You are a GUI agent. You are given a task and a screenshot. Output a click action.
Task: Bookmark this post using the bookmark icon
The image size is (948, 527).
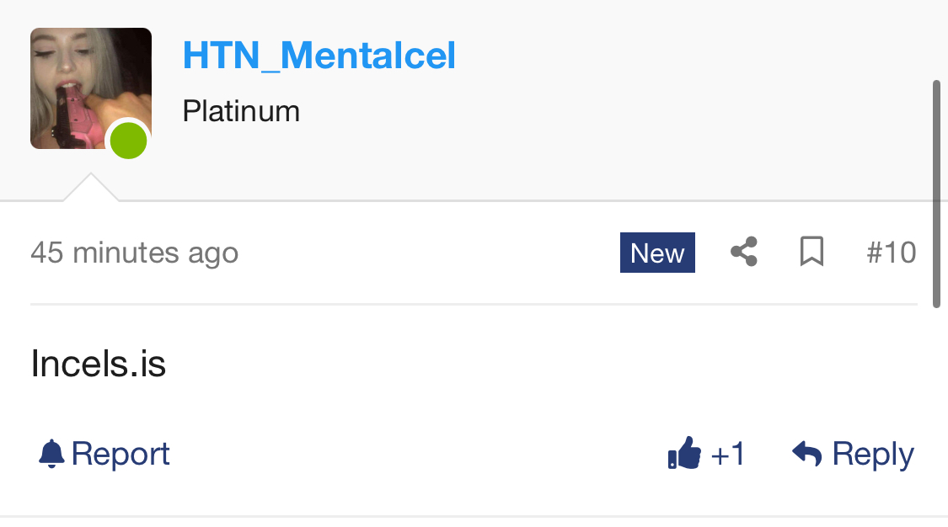811,252
